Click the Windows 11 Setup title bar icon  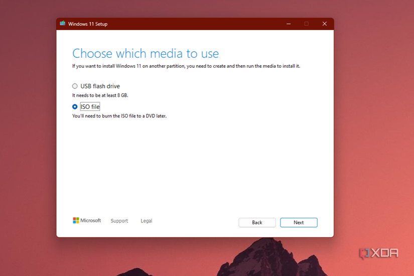pyautogui.click(x=63, y=24)
